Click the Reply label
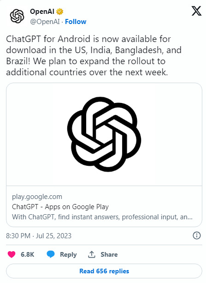 coord(68,254)
